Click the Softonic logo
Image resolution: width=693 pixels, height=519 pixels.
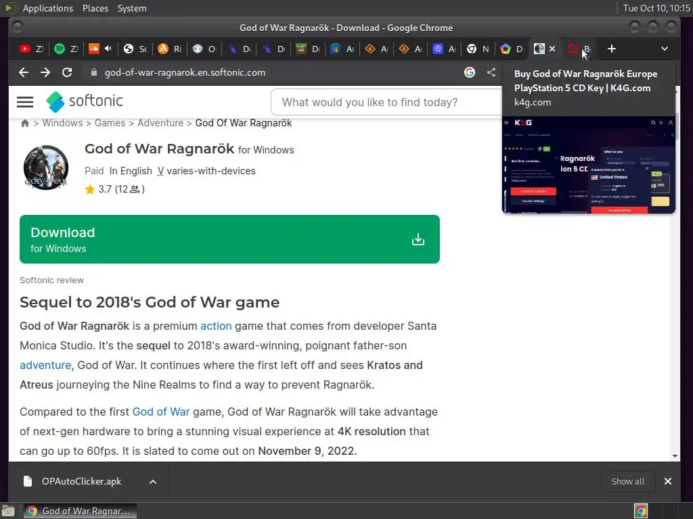click(x=85, y=101)
